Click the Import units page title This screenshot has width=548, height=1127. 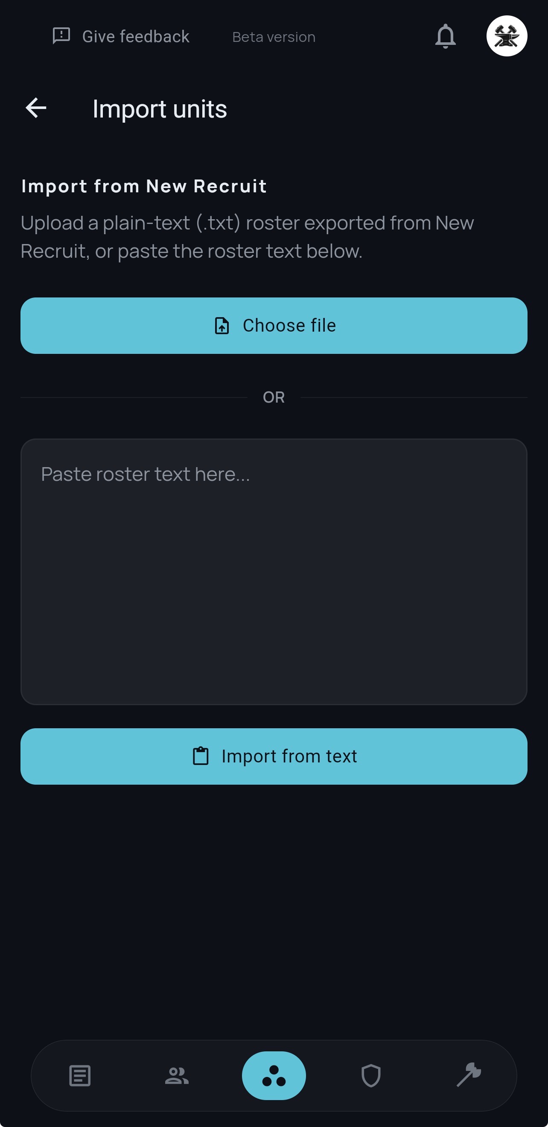(x=160, y=109)
